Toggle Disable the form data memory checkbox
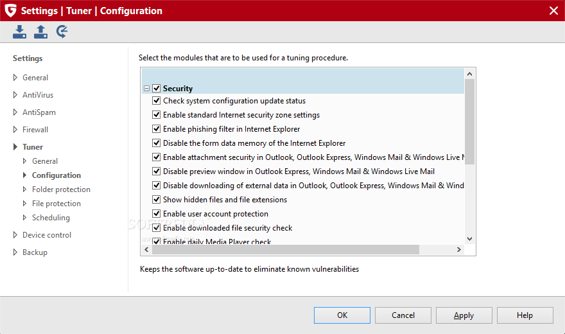Viewport: 565px width, 334px height. (157, 143)
